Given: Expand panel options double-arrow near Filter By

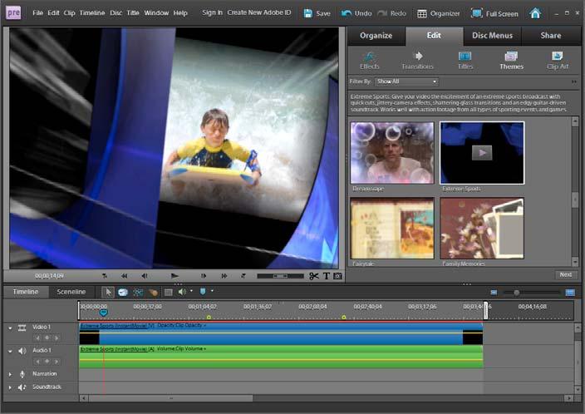Looking at the screenshot, I should 574,81.
